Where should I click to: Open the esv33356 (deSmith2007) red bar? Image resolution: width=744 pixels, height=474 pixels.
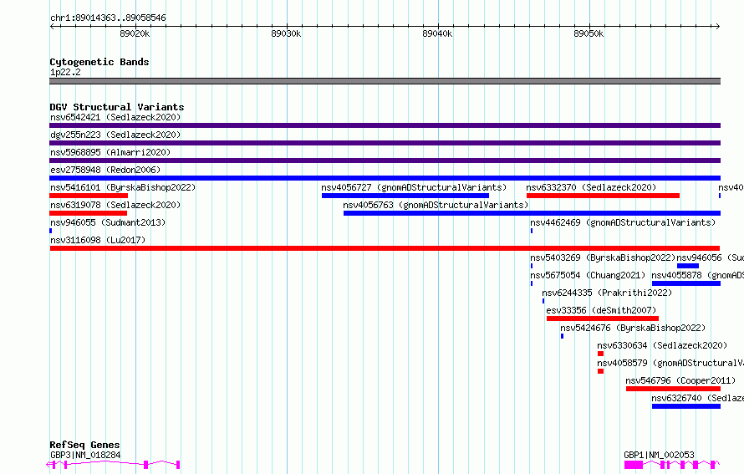tap(603, 319)
